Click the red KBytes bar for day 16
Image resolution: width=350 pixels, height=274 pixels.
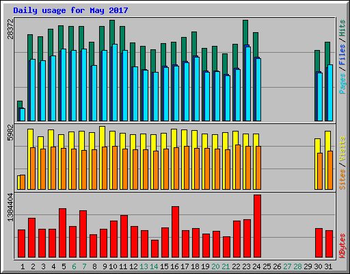point(175,232)
